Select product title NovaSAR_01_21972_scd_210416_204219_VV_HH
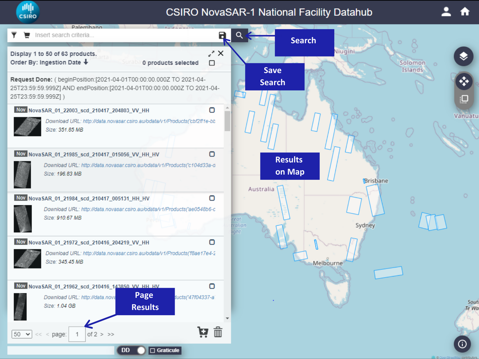Viewport: 479px width, 359px height. (89, 242)
